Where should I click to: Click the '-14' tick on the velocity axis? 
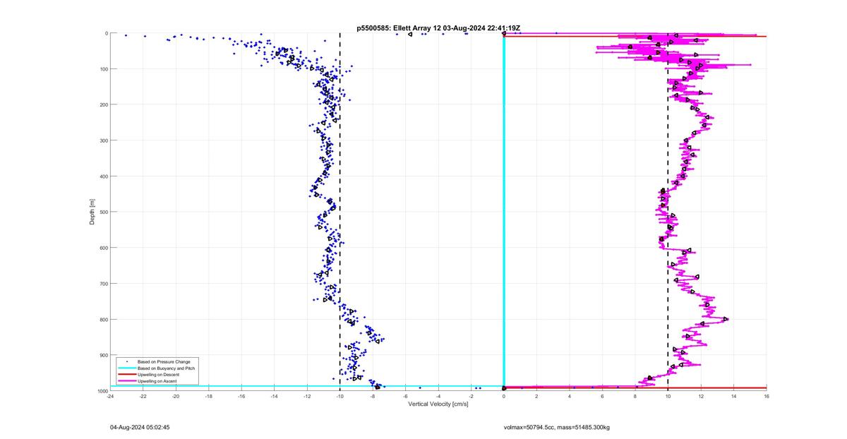point(275,396)
